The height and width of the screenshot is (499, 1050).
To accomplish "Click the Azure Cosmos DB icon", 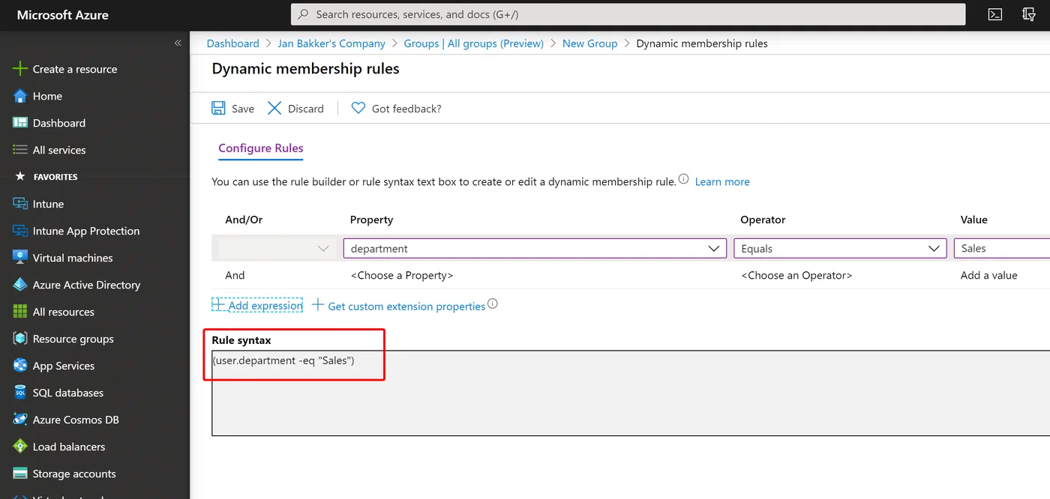I will pos(20,420).
